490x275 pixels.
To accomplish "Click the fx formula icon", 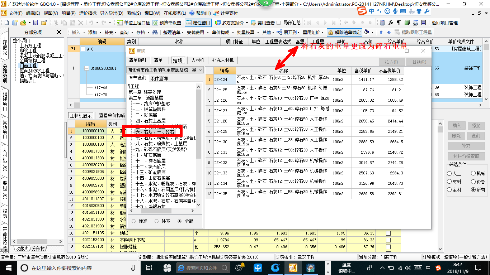I will click(x=391, y=23).
